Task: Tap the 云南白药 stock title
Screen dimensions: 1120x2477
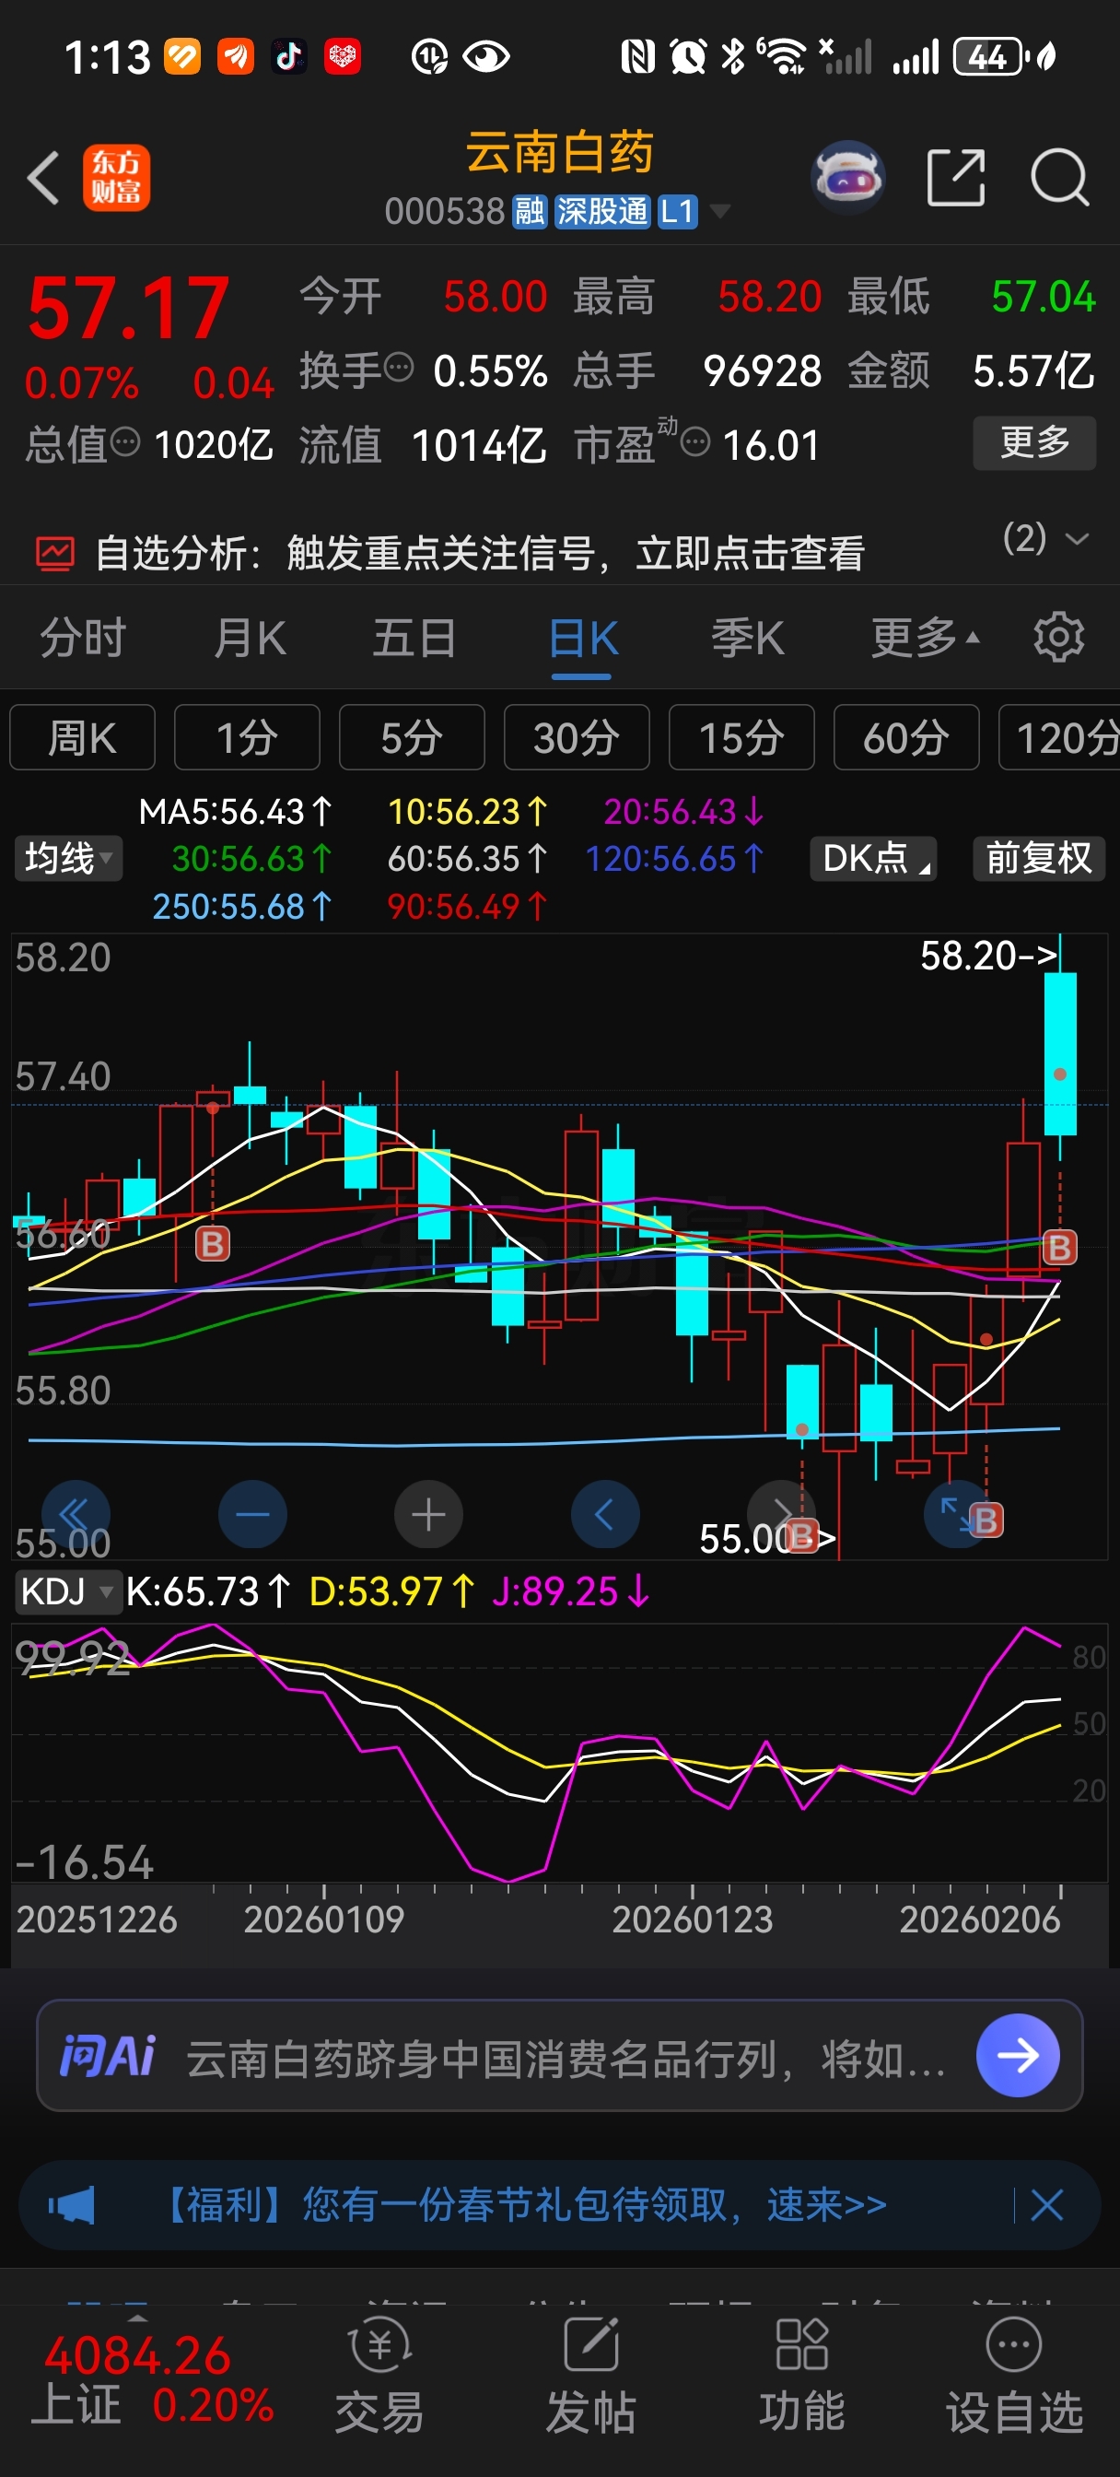Action: [561, 152]
